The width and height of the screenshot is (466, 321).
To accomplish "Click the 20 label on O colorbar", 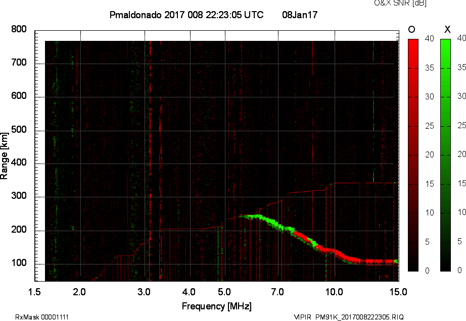I will click(x=429, y=155).
